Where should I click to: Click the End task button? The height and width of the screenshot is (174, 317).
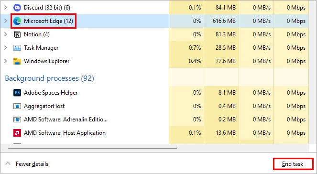click(x=293, y=164)
